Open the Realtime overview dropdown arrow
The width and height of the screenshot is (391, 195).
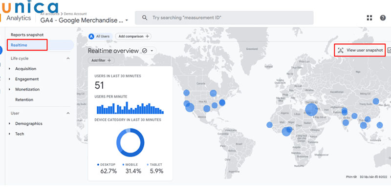tap(152, 51)
